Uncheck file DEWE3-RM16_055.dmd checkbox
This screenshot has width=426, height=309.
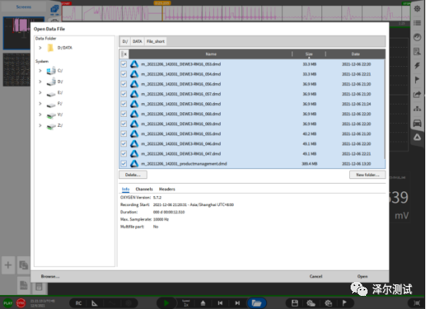click(x=124, y=134)
